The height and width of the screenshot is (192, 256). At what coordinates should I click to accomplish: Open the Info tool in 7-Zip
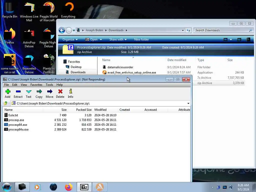70,93
